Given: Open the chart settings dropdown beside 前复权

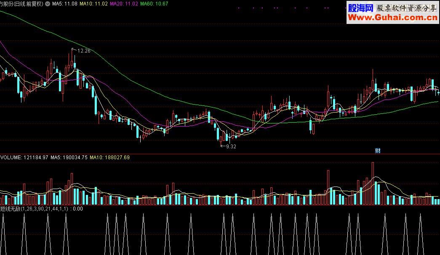Looking at the screenshot, I should [48, 4].
